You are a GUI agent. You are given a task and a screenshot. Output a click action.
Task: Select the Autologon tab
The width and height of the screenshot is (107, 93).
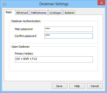coord(55,13)
